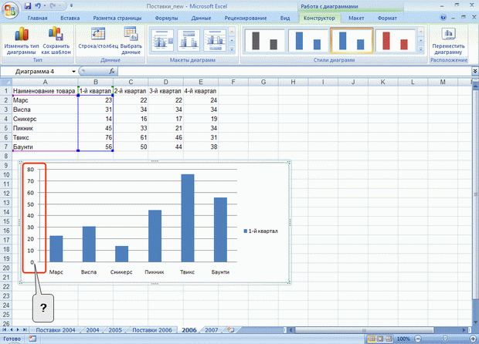
Task: Switch to sheet tab Поставки 2006
Action: pos(152,330)
